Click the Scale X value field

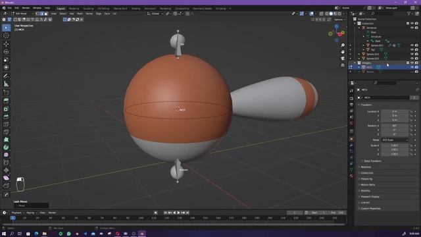click(395, 145)
